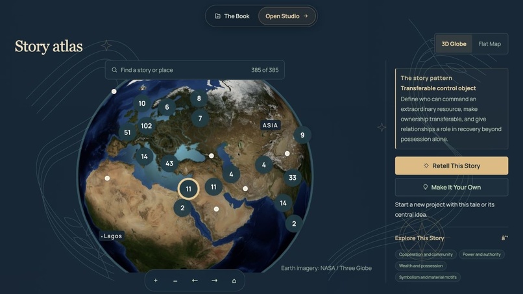The width and height of the screenshot is (523, 294).
Task: Open the 2 cluster near the Red Sea
Action: point(182,208)
